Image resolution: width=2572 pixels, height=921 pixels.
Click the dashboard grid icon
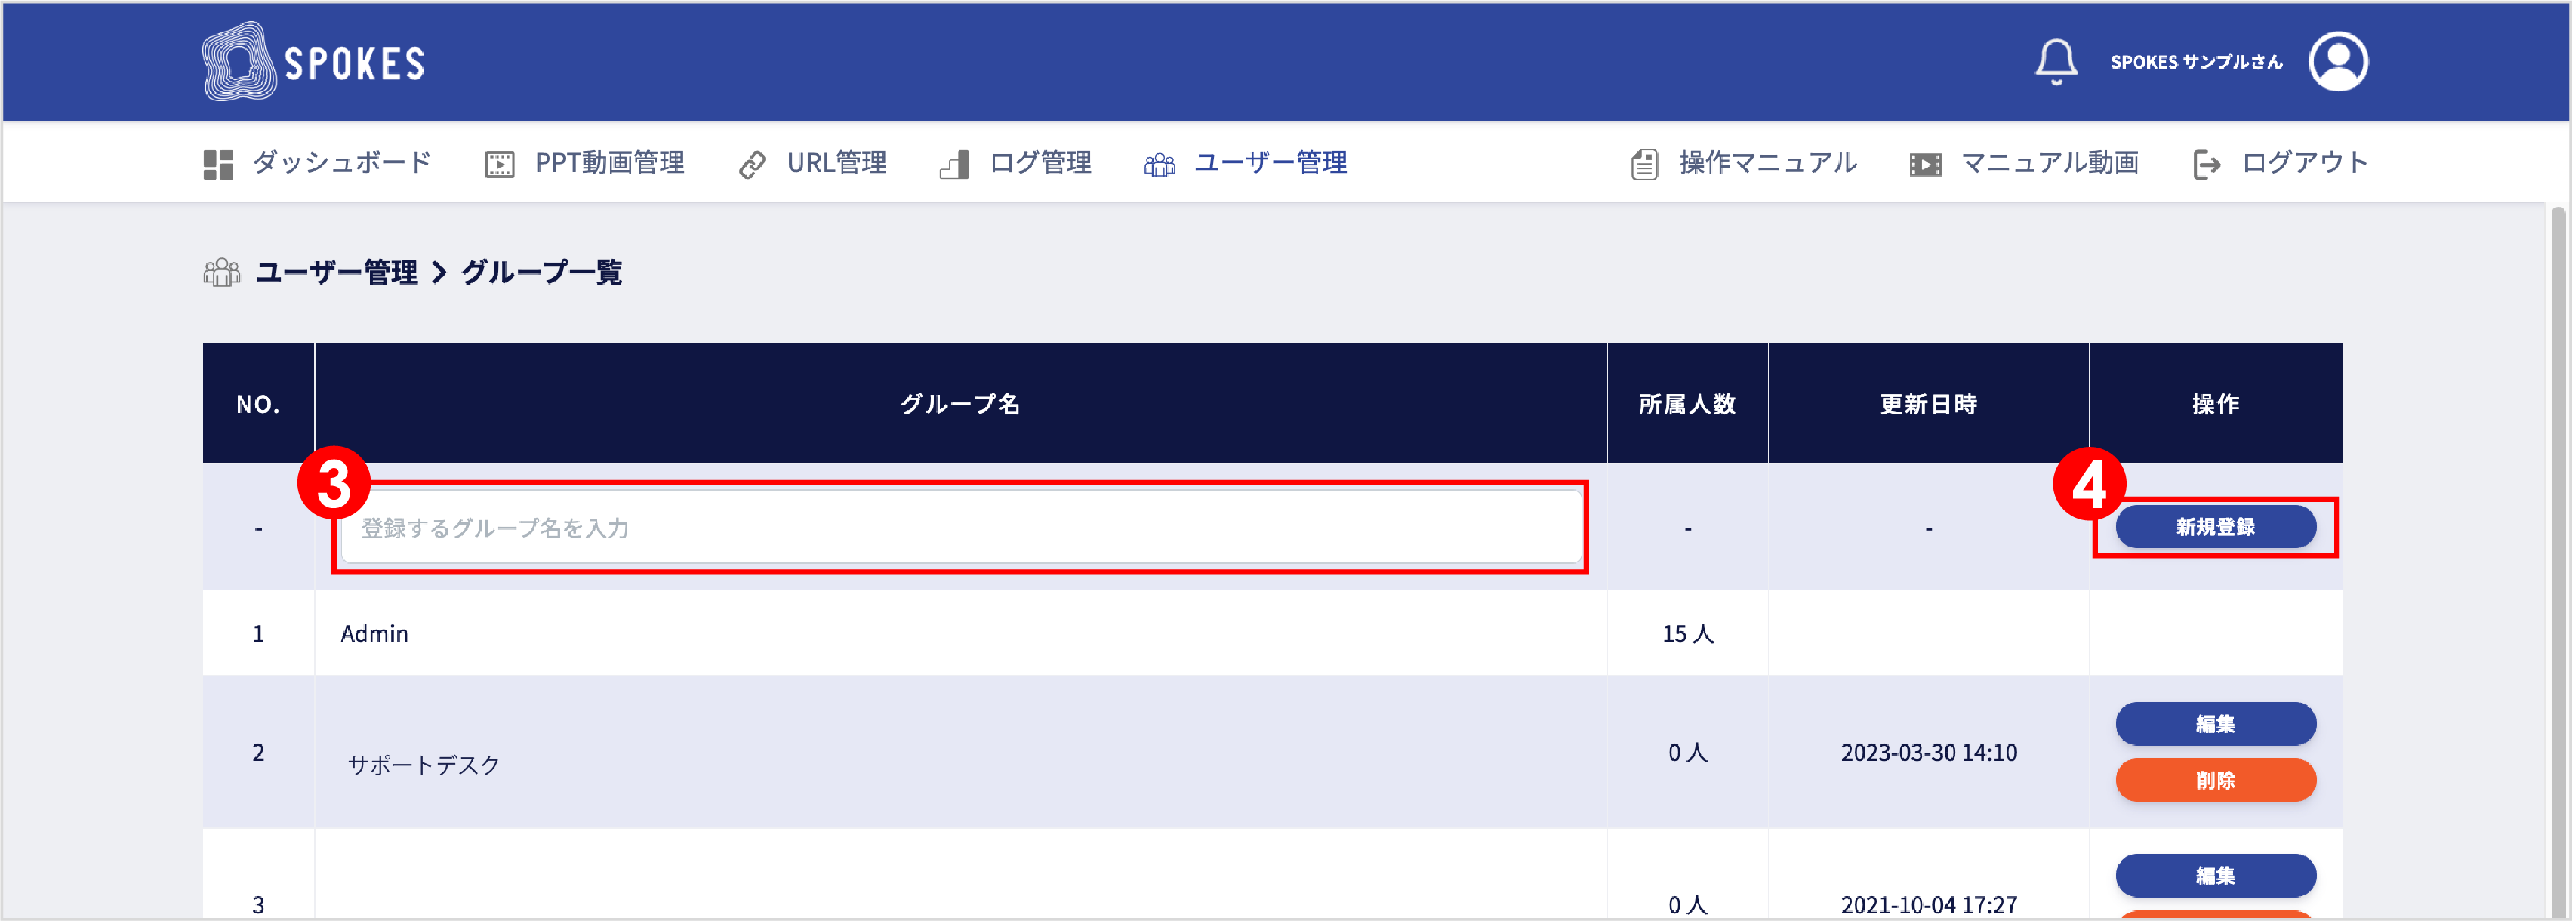click(x=217, y=164)
